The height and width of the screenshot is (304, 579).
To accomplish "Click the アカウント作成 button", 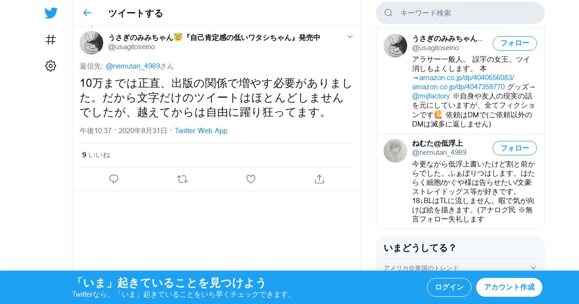I will click(x=509, y=287).
